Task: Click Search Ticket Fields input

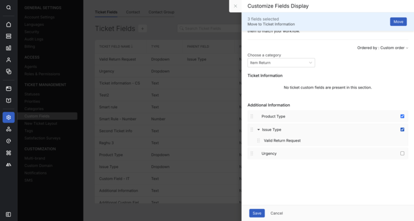Action: (209, 29)
